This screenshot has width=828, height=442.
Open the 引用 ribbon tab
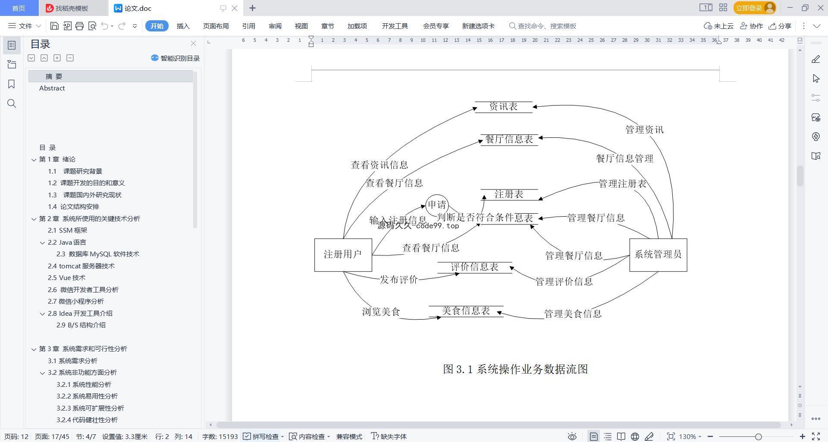coord(248,26)
